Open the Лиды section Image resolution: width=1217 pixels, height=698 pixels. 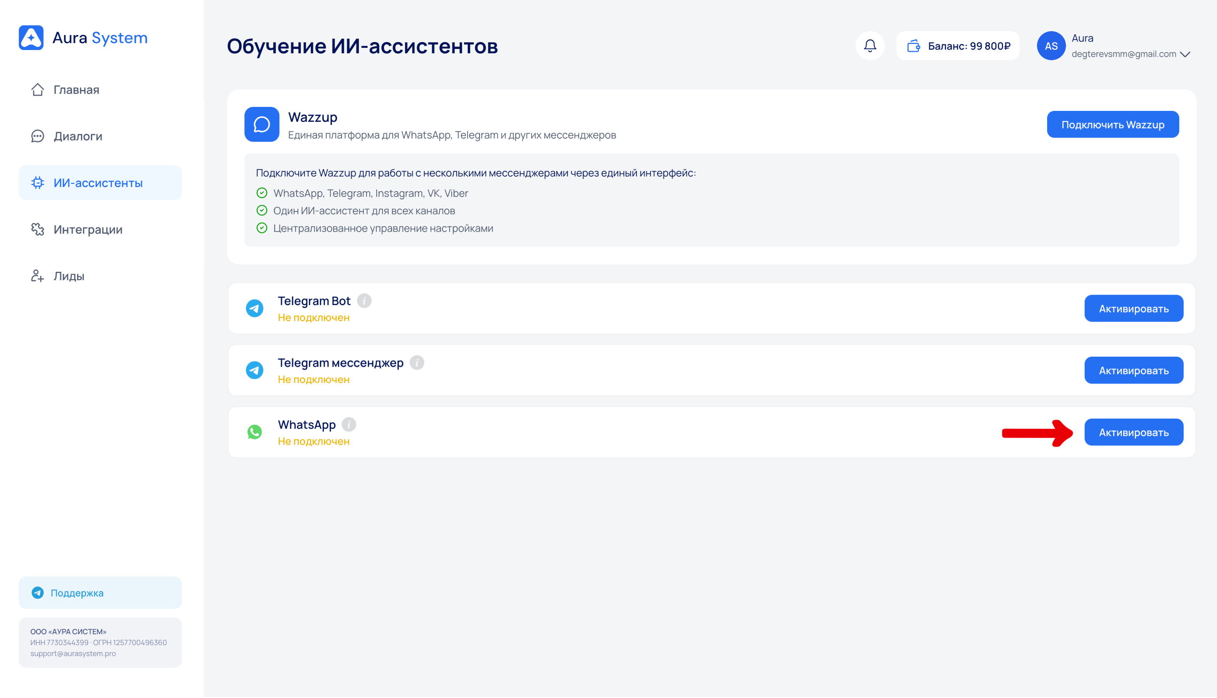point(68,276)
